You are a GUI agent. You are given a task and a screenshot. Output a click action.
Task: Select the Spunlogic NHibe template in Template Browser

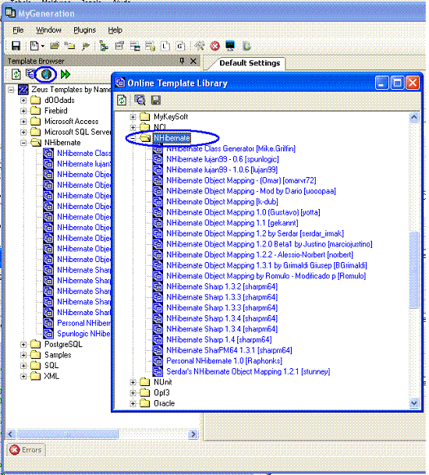click(83, 334)
